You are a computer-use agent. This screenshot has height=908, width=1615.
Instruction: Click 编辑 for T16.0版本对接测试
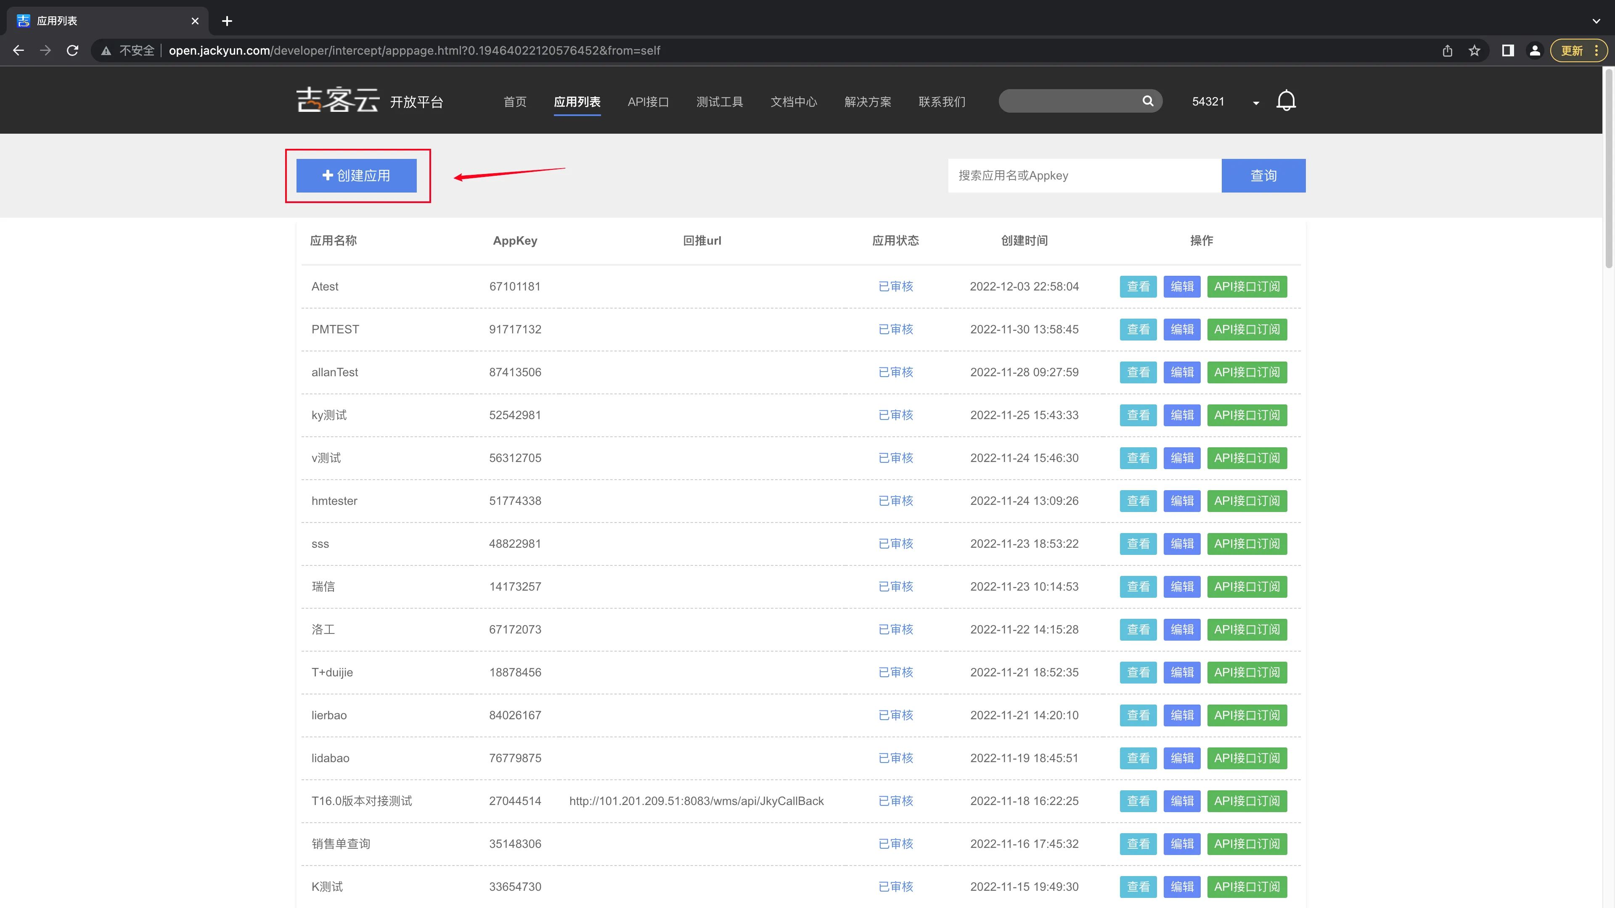[x=1182, y=802]
